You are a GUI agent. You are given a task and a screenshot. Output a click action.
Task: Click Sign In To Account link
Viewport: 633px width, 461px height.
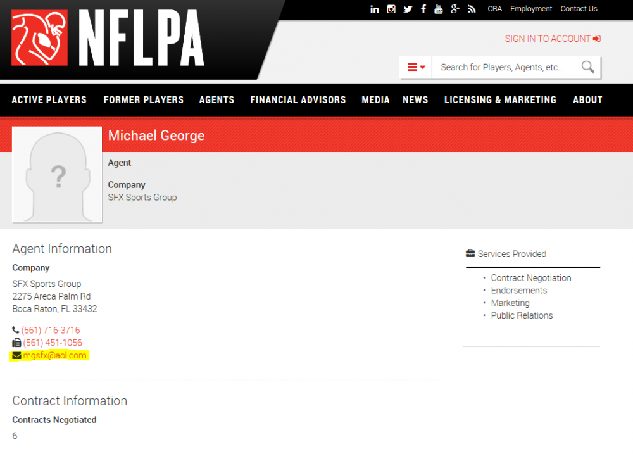[553, 39]
